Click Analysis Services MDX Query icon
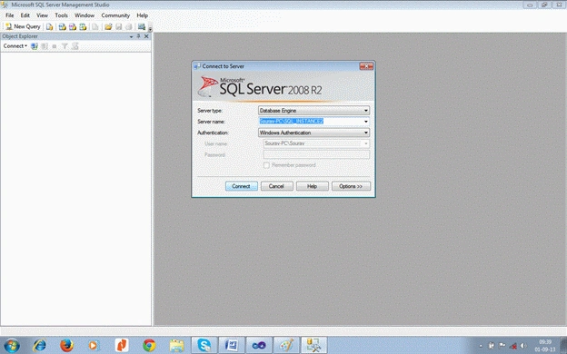567x354 pixels. pos(62,26)
